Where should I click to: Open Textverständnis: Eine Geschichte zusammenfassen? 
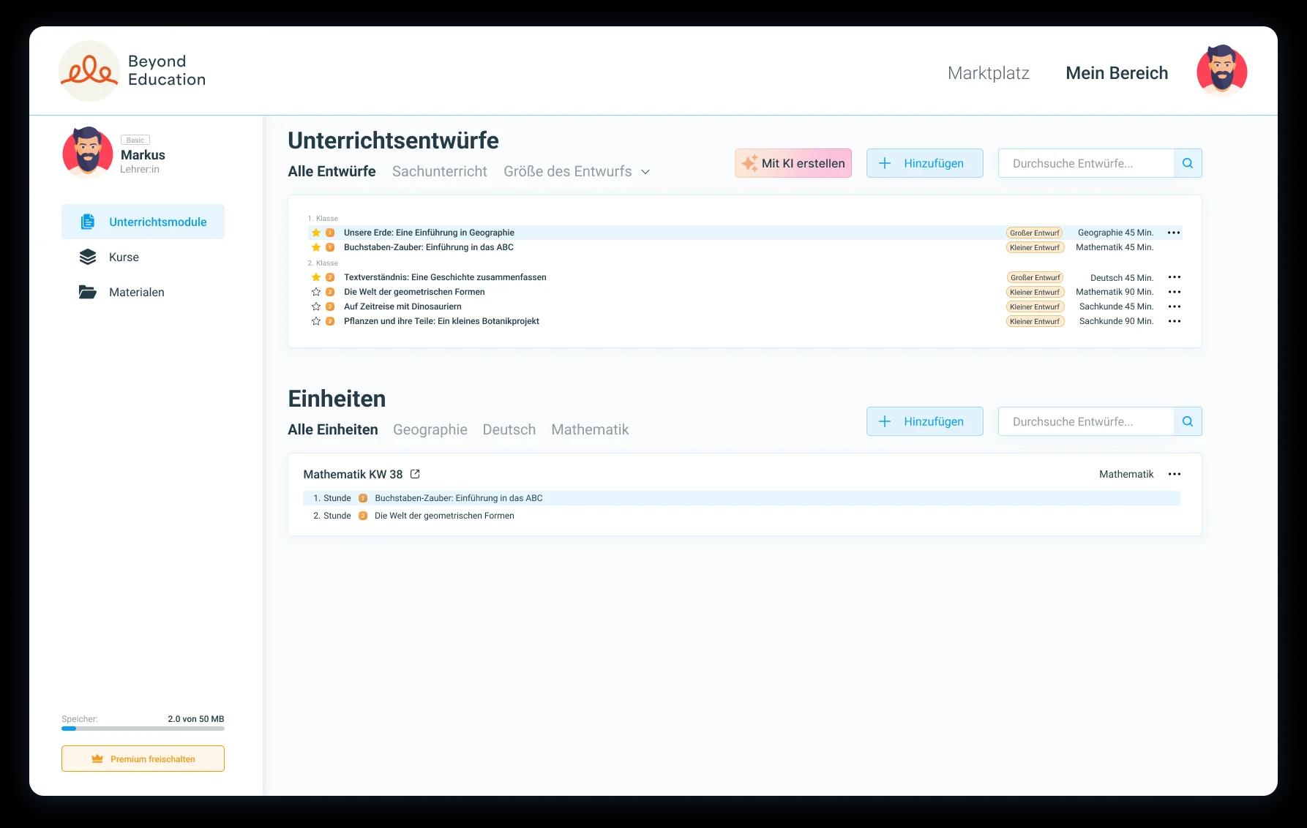(445, 277)
